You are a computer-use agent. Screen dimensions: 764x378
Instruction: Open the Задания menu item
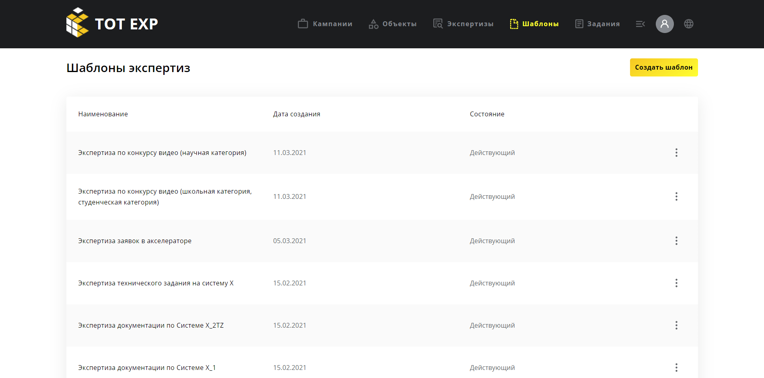coord(597,24)
